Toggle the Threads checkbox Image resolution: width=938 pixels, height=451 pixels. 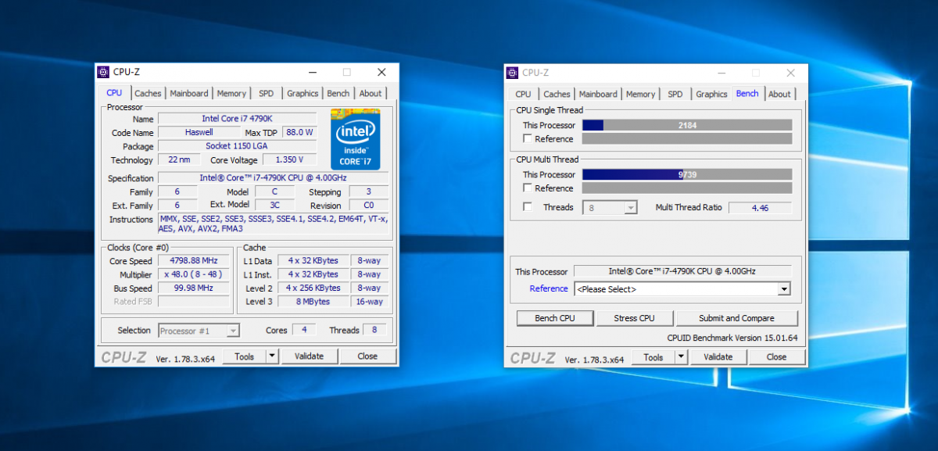pos(528,207)
